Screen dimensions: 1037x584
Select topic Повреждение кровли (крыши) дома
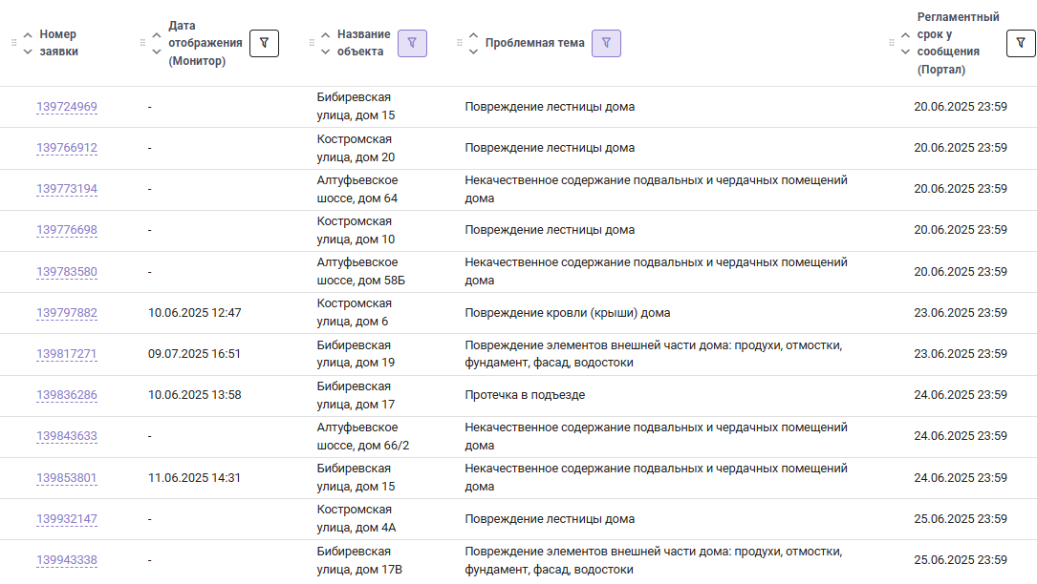568,313
